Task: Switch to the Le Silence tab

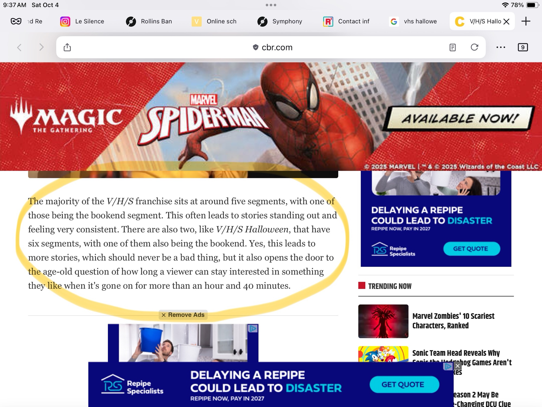Action: 82,21
